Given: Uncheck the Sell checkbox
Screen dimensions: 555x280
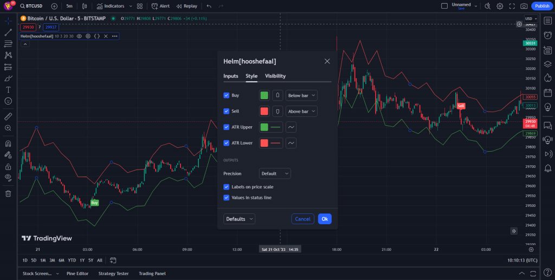Looking at the screenshot, I should (227, 112).
